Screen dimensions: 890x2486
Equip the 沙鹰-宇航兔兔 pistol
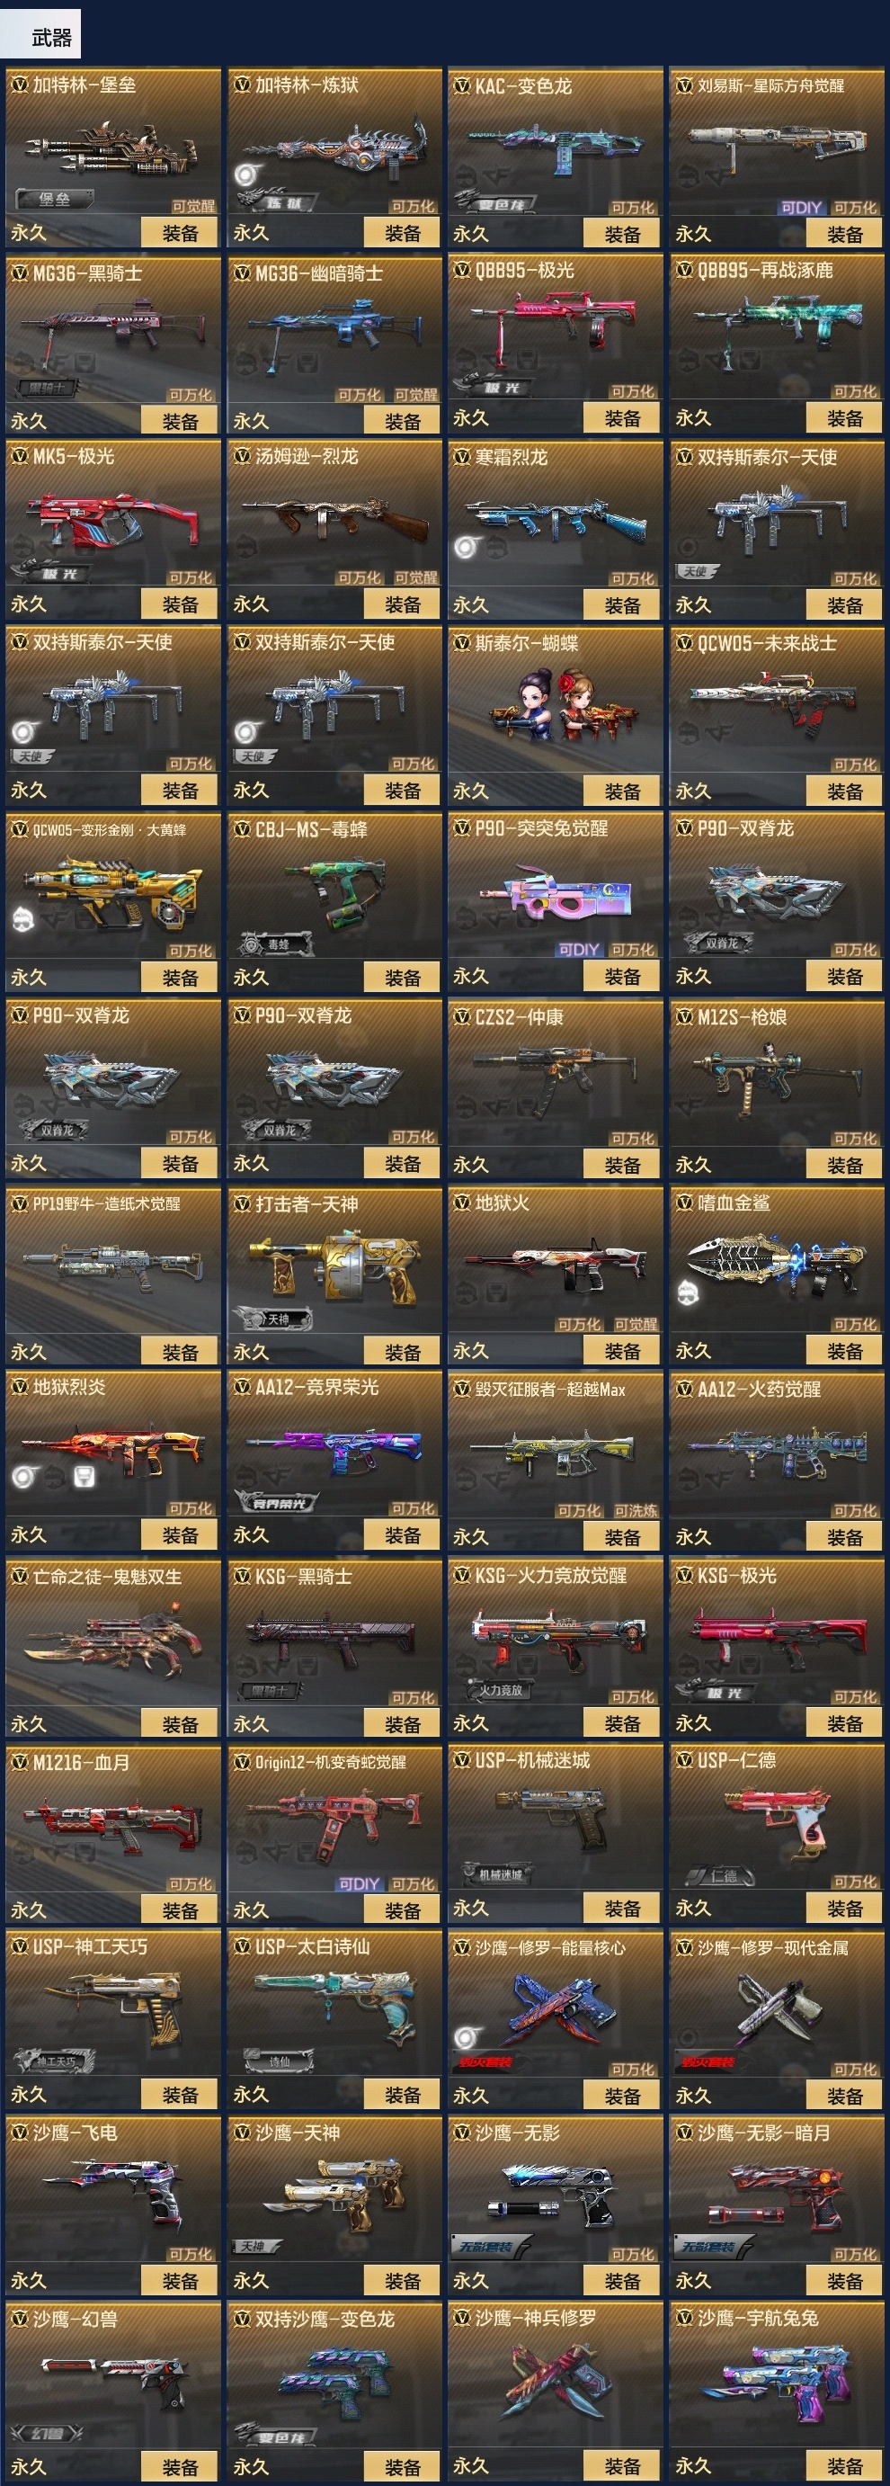[845, 2465]
